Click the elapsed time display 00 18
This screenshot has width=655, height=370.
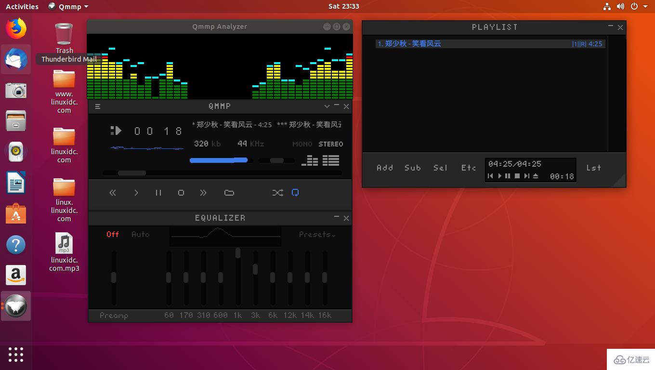[x=158, y=131]
